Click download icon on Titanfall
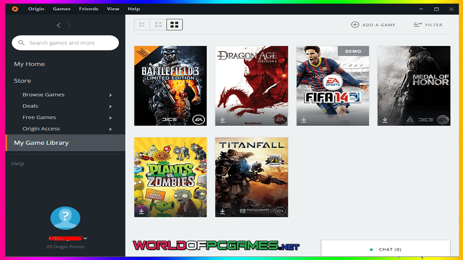The width and height of the screenshot is (463, 260). point(222,211)
